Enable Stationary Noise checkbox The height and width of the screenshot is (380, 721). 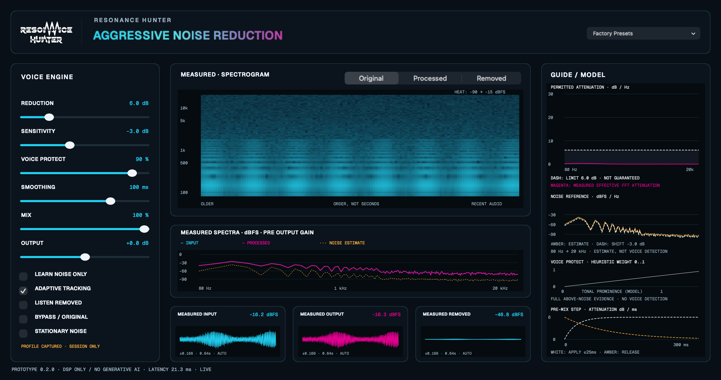point(23,333)
